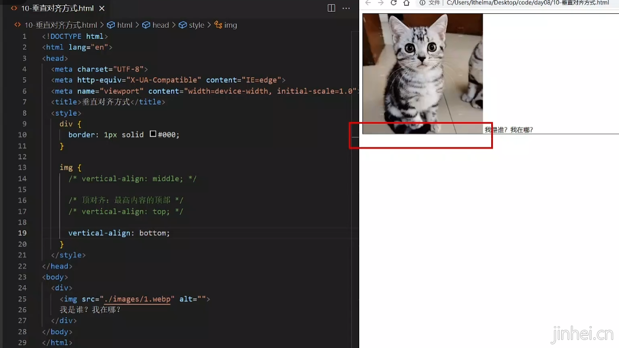Select the img breadcrumb item
The height and width of the screenshot is (348, 619).
point(230,25)
